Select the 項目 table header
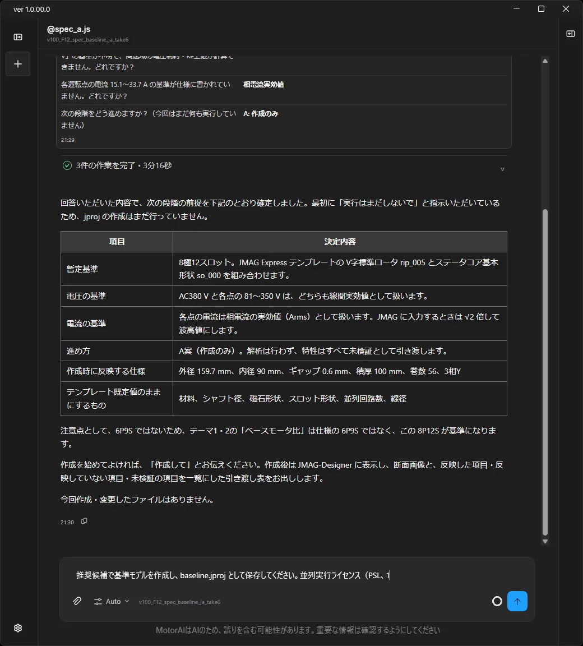This screenshot has width=583, height=646. click(x=117, y=242)
